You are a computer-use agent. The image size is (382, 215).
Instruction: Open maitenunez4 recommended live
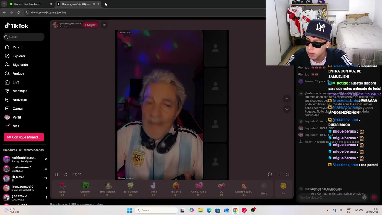tap(25, 169)
